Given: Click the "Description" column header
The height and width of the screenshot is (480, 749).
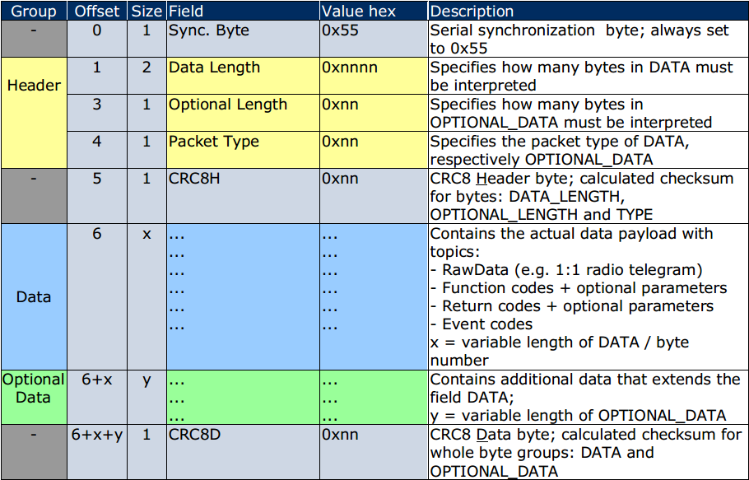Looking at the screenshot, I should click(x=472, y=11).
